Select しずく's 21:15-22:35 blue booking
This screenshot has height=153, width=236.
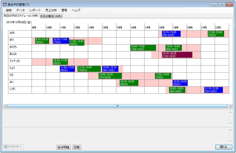213,90
